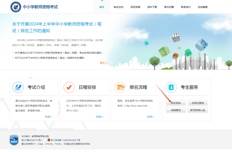Open the 在线客服 menu item
The height and width of the screenshot is (152, 232).
[x=203, y=7]
